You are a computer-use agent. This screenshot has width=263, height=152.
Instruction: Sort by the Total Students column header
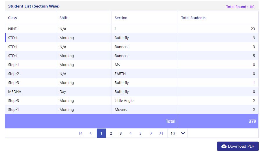tap(193, 18)
